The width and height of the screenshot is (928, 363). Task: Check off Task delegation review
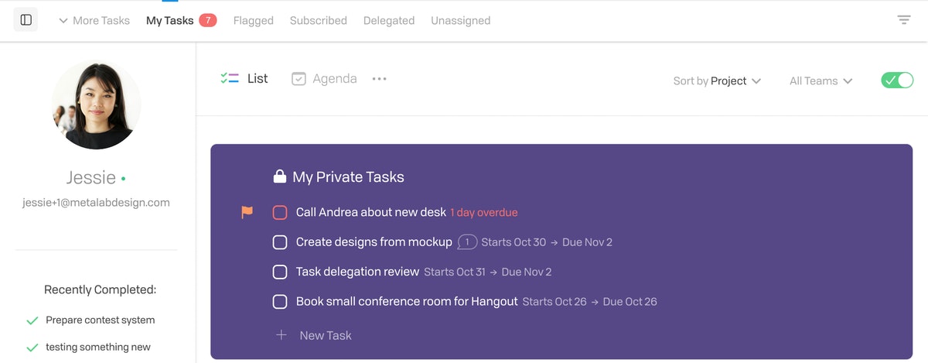[x=280, y=272]
